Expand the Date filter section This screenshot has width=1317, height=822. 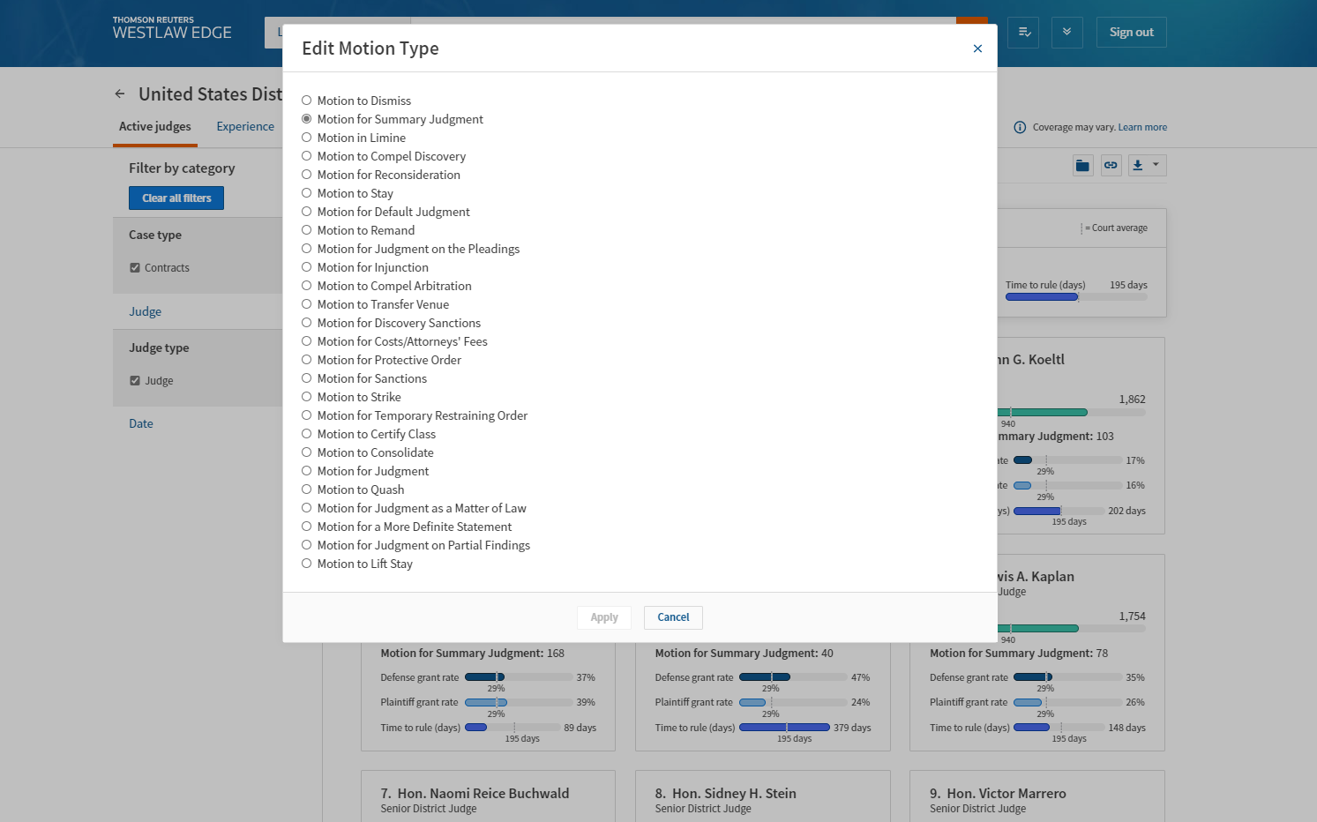(141, 423)
